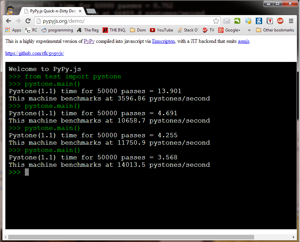
Task: Click the 'passes = 4.255' output line
Action: [93, 136]
